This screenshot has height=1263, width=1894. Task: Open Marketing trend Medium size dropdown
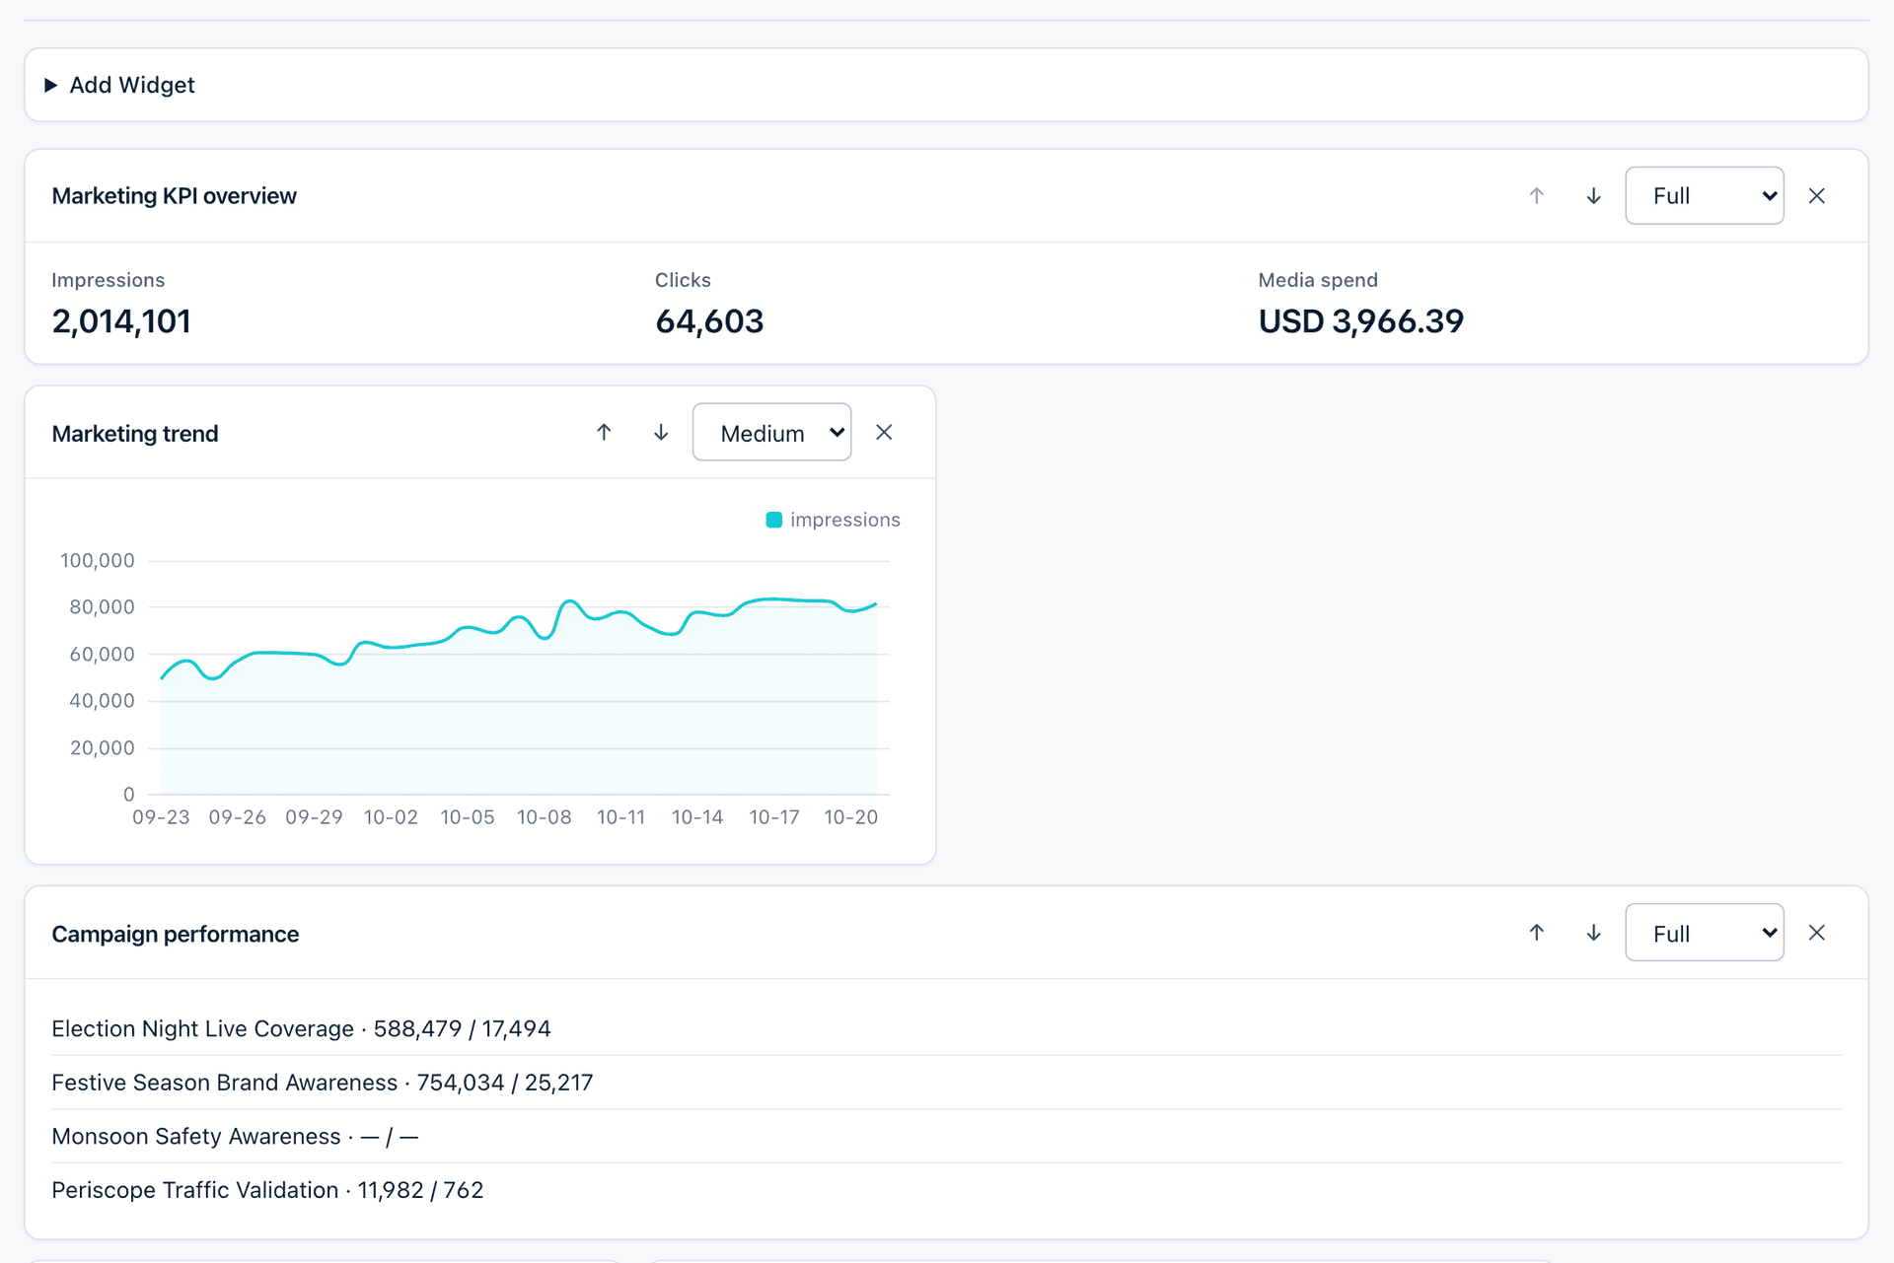(771, 432)
